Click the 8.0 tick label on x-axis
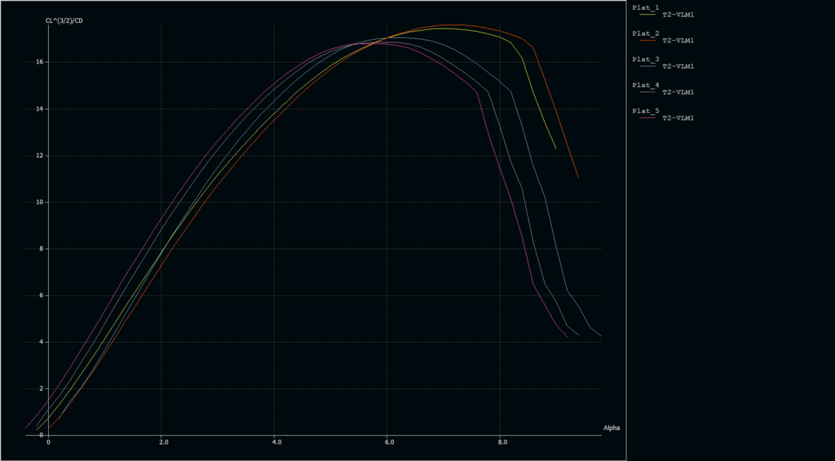Screen dimensions: 835x461 pos(502,442)
